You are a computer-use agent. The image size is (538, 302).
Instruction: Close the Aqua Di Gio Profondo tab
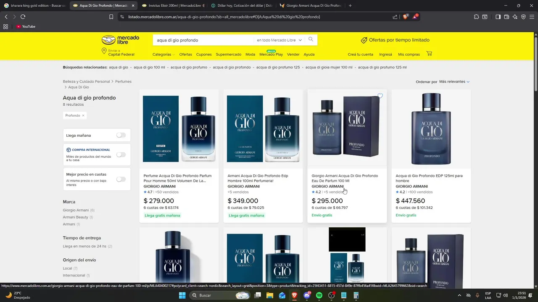[x=133, y=5]
